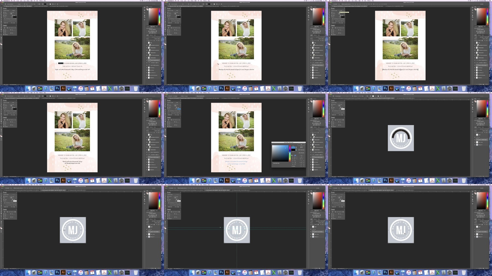Check Only Web Colors in the Color Picker
This screenshot has width=492, height=276.
point(273,163)
